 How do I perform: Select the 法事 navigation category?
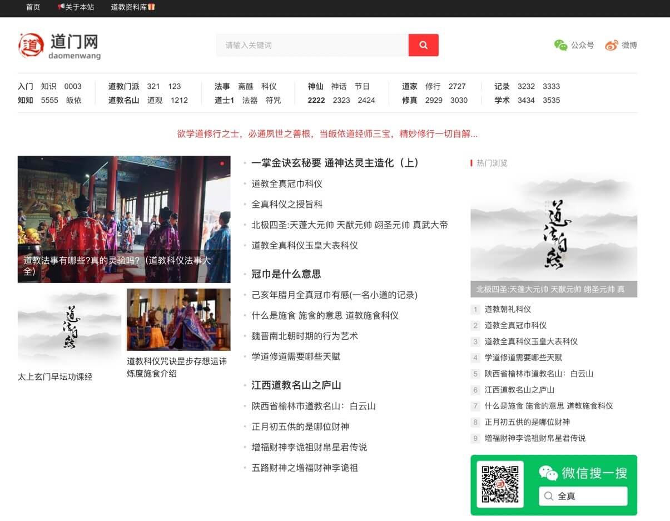click(222, 86)
